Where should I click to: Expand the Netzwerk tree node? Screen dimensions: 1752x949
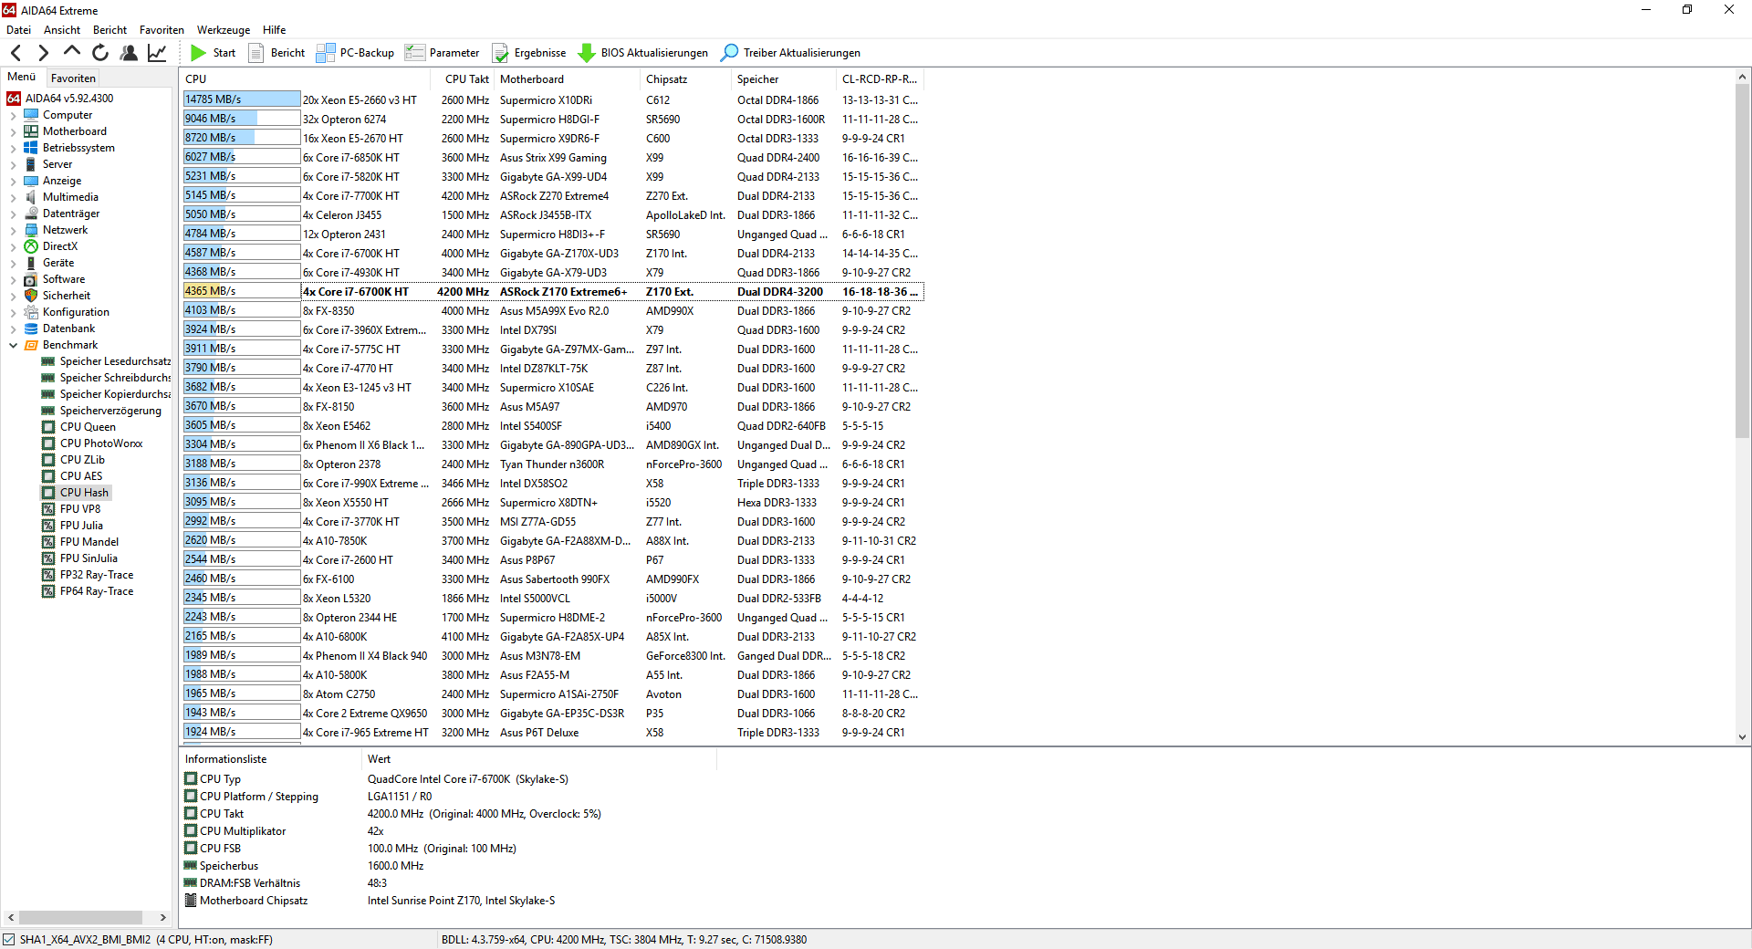13,231
